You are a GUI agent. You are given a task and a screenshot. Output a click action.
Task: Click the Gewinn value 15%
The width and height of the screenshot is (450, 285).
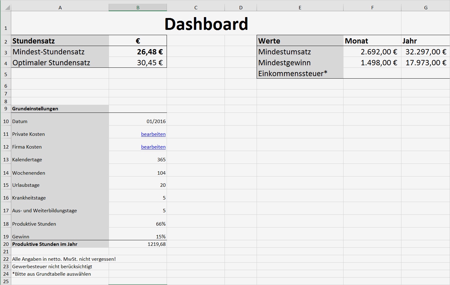(138, 234)
